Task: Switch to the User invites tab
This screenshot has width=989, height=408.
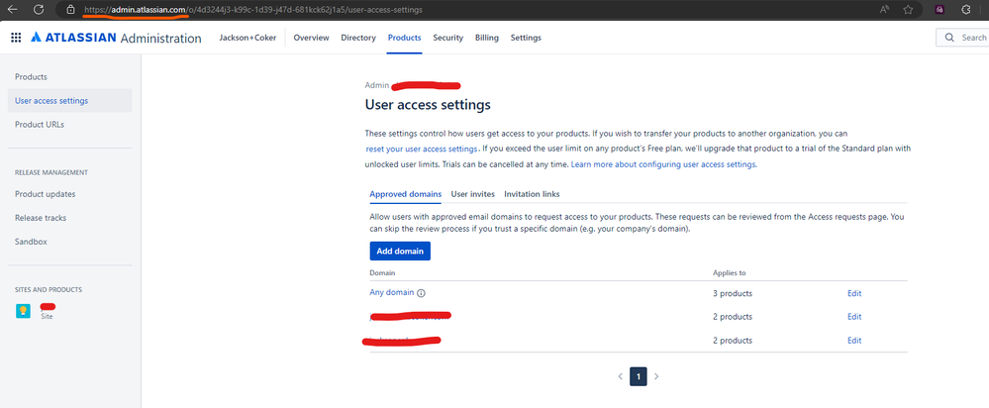Action: [x=472, y=194]
